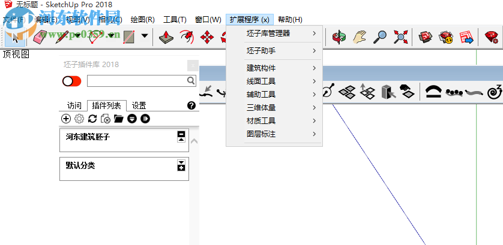Select the Arc drawing tool

94,37
